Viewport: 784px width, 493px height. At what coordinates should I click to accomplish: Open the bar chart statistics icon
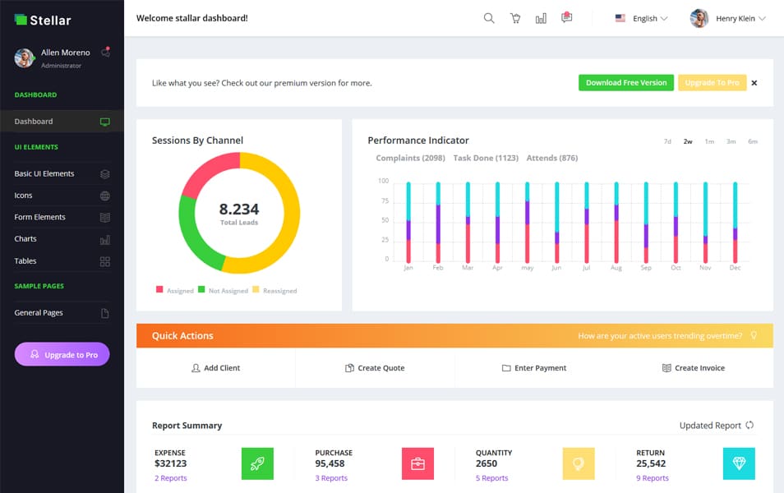(541, 17)
